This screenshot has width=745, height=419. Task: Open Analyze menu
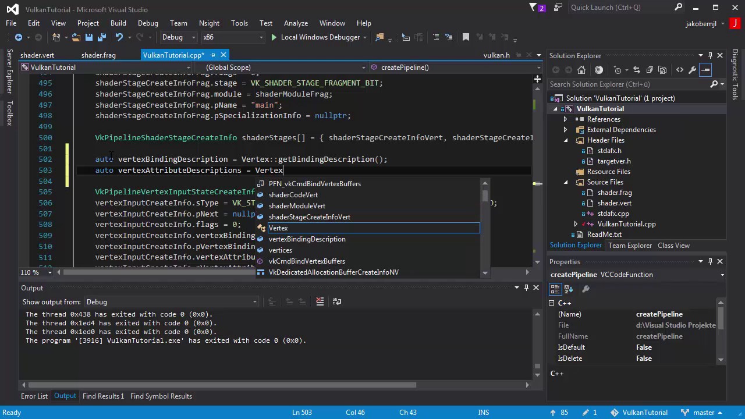296,23
